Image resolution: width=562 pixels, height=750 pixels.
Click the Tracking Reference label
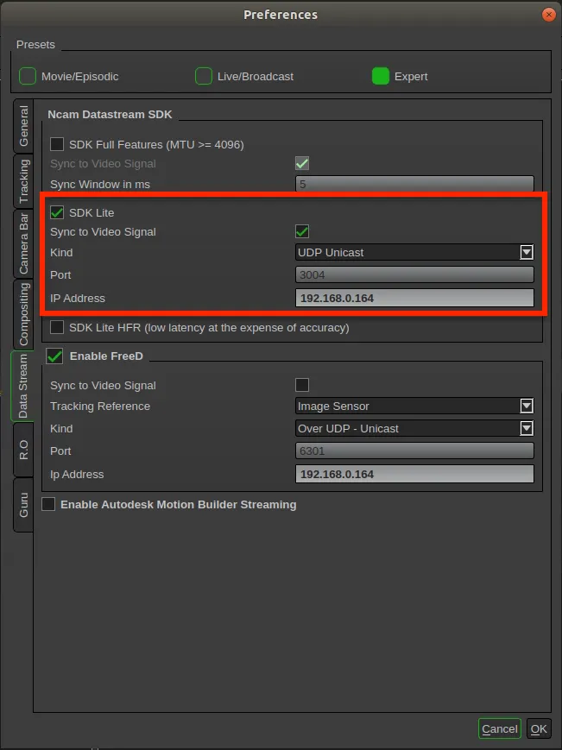coord(100,407)
